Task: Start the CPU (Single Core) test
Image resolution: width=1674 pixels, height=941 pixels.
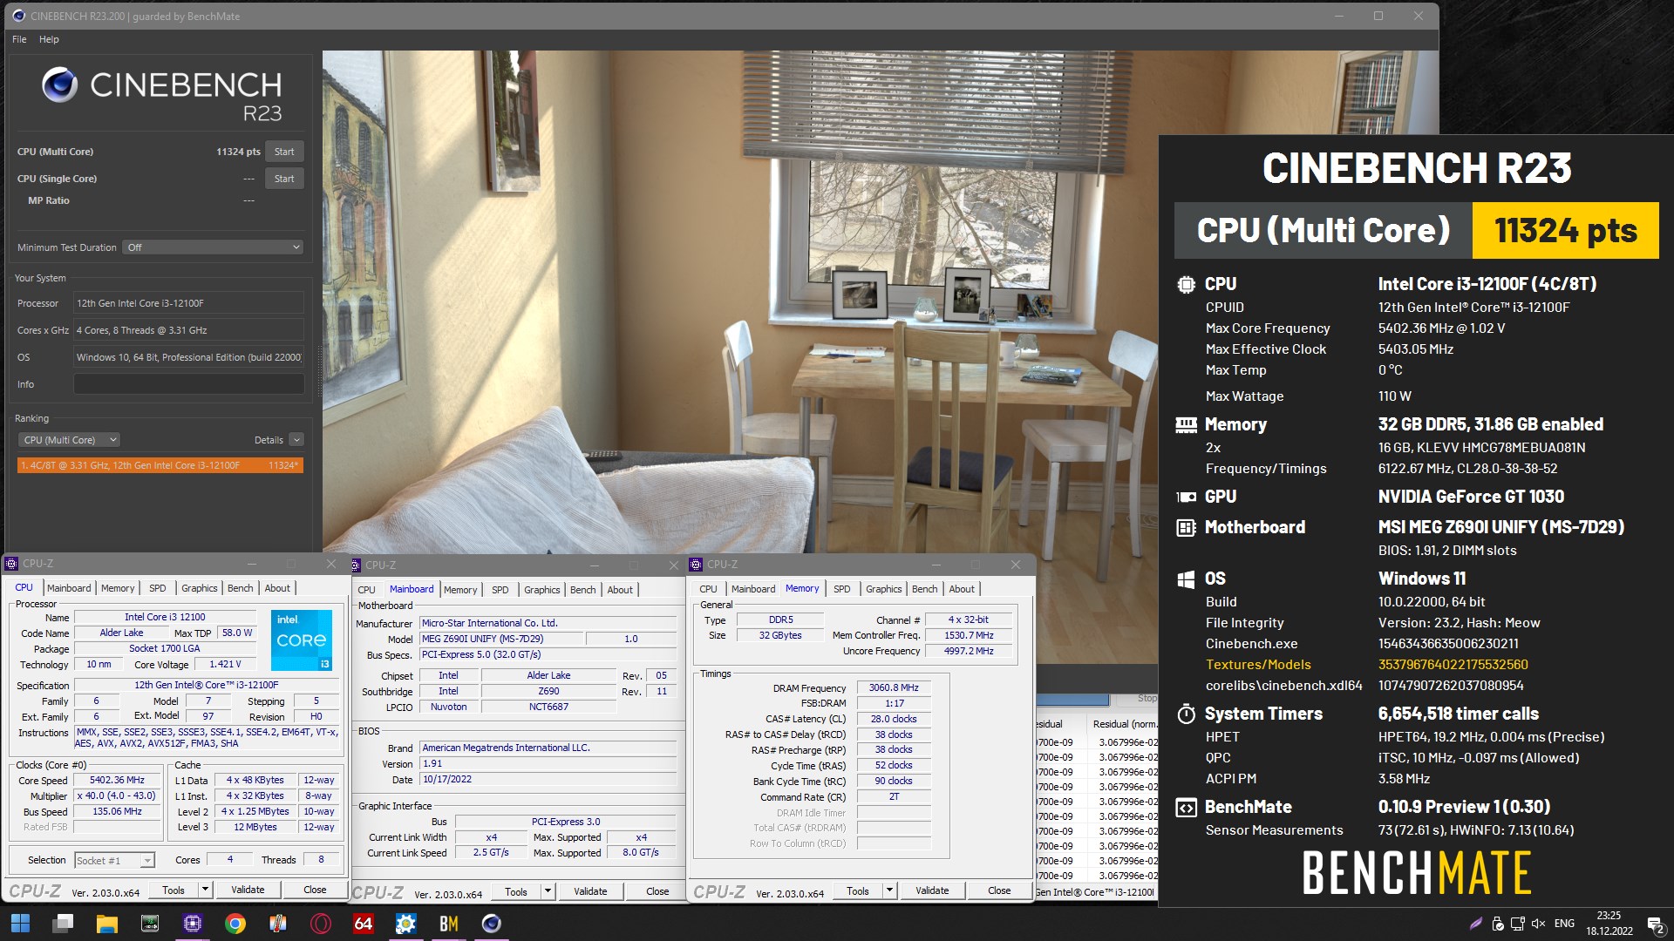Action: pos(284,179)
